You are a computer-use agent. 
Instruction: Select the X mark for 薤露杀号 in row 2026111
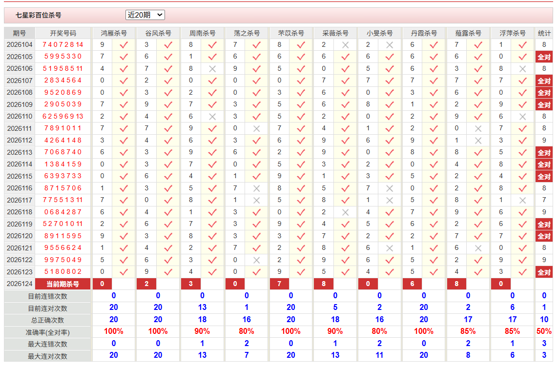coord(478,129)
